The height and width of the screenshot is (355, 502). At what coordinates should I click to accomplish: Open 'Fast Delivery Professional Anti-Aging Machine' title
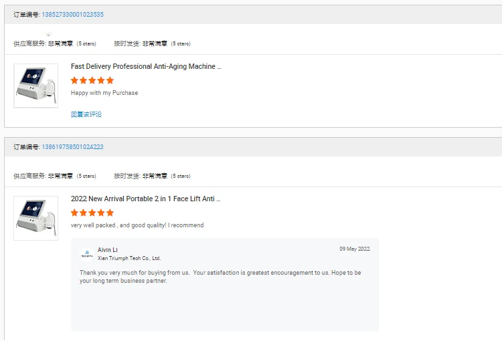coord(145,67)
